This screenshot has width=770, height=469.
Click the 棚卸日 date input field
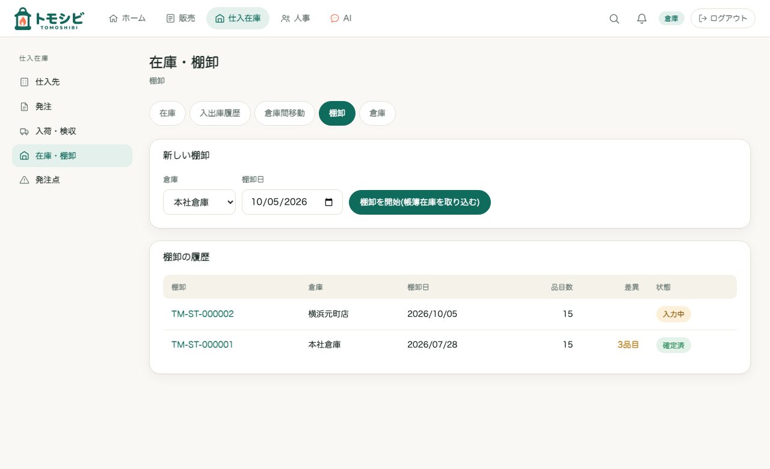point(292,202)
